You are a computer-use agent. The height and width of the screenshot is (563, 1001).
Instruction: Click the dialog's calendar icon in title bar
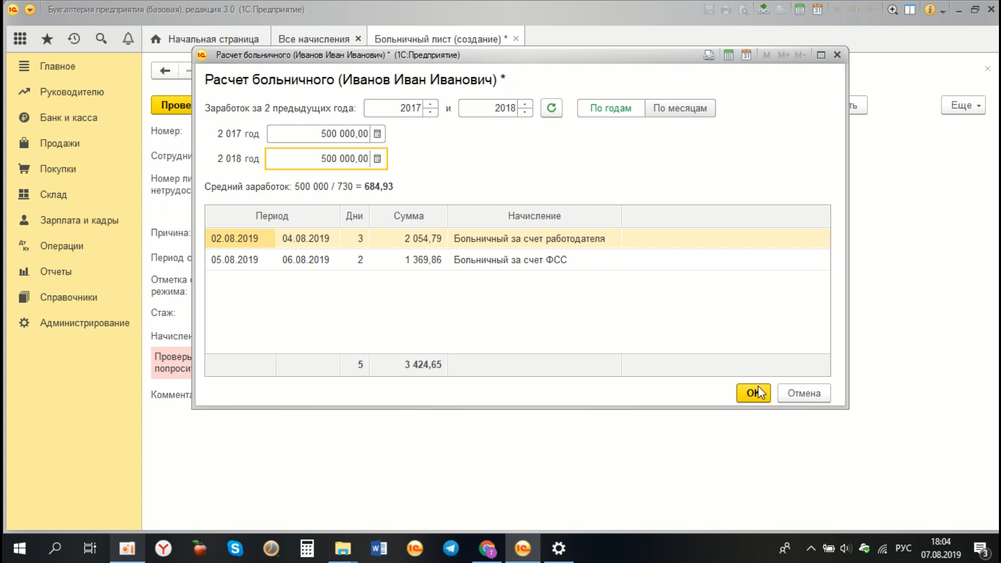tap(746, 55)
